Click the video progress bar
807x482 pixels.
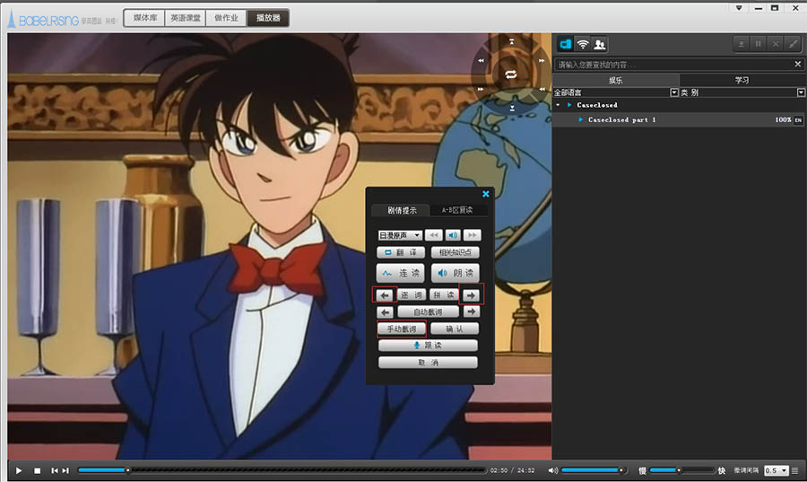[282, 470]
